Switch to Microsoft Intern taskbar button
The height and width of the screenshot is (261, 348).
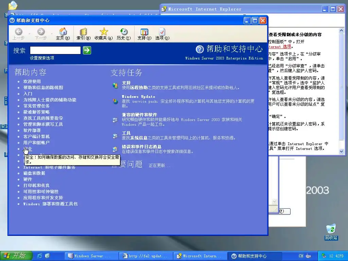point(200,256)
